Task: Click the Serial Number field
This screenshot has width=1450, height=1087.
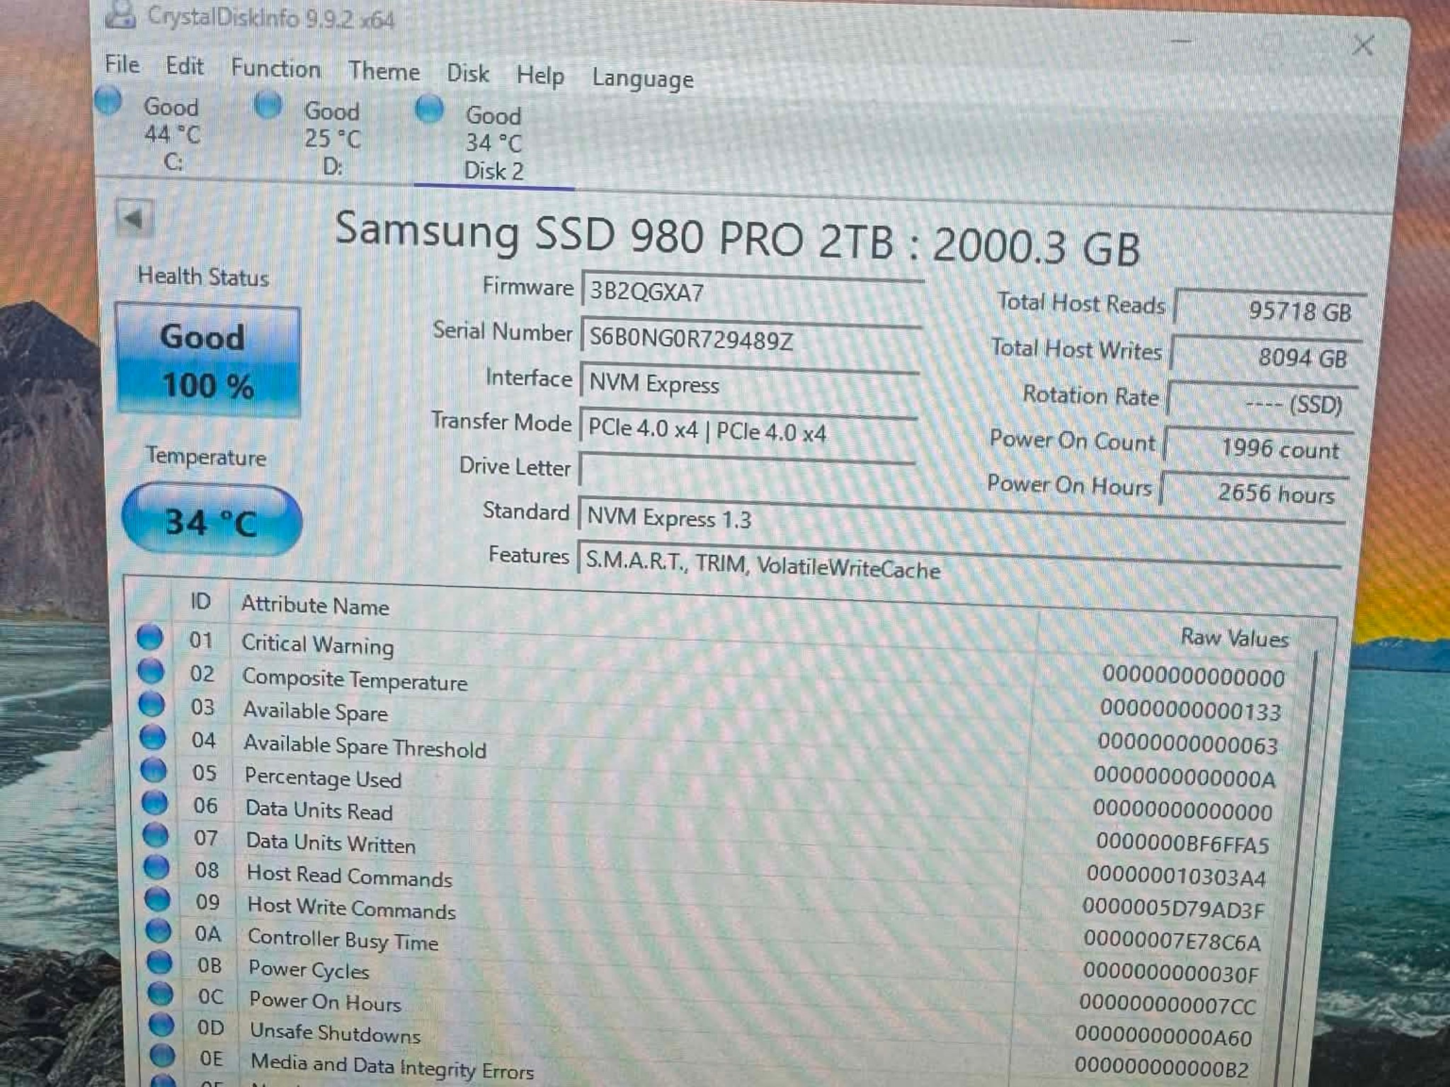Action: click(x=750, y=339)
